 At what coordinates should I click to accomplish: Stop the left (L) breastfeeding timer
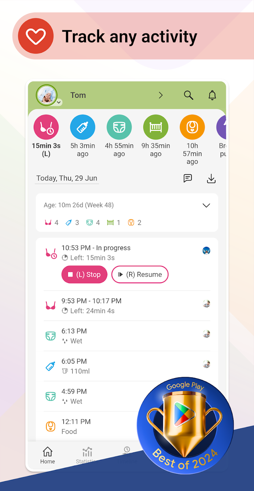85,274
